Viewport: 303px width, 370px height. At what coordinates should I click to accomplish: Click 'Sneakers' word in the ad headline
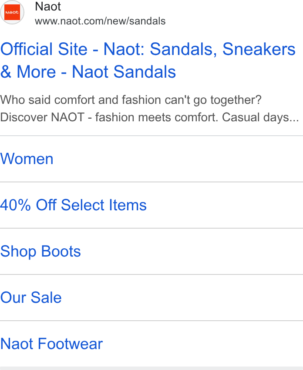point(259,49)
